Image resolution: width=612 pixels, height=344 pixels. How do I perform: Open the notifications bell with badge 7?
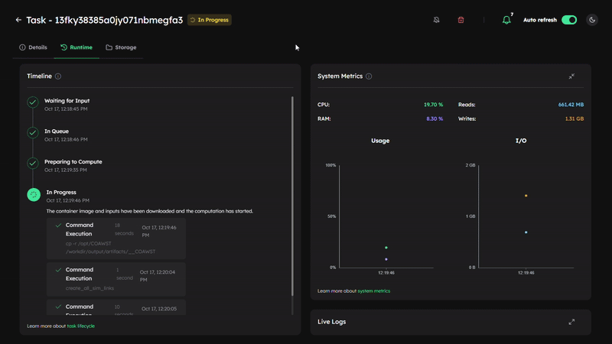(x=506, y=20)
